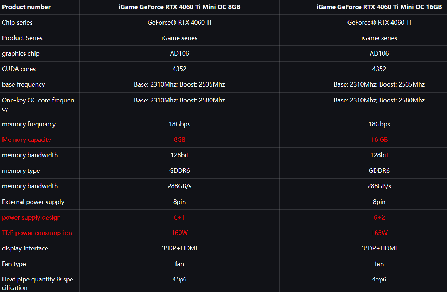Click the red "TDP power consumption" label
This screenshot has height=292, width=447.
click(37, 233)
